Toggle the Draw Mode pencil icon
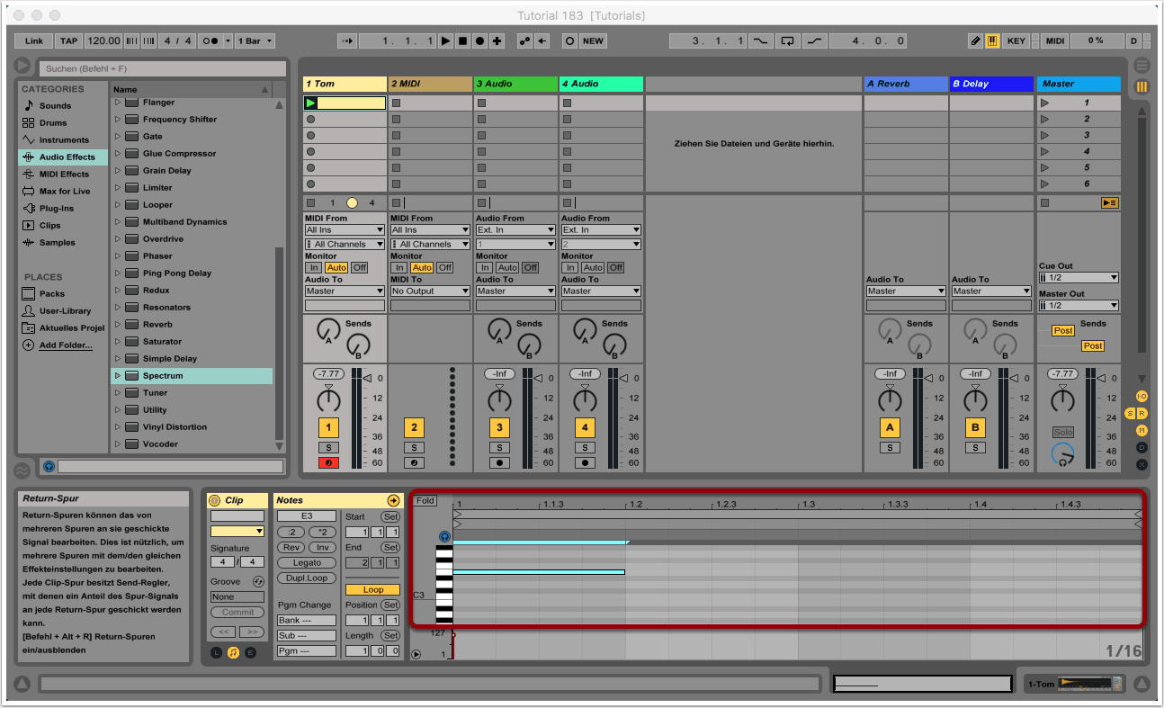This screenshot has height=708, width=1164. tap(976, 40)
